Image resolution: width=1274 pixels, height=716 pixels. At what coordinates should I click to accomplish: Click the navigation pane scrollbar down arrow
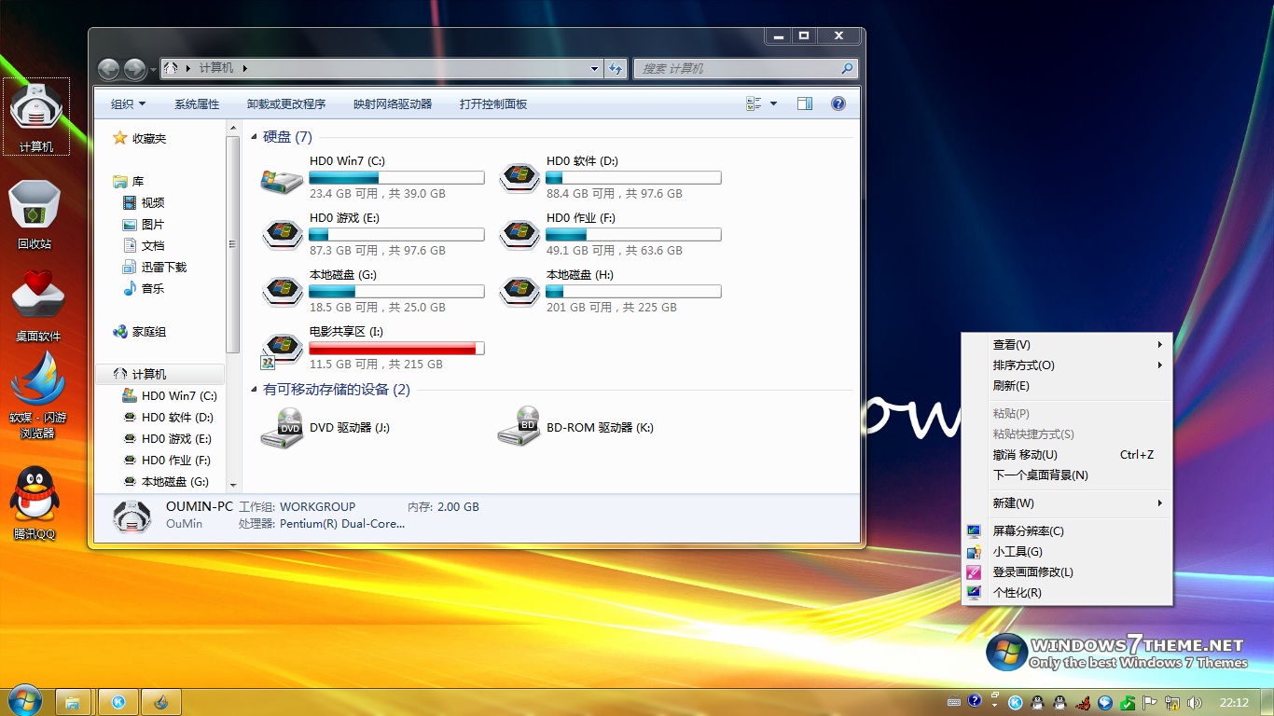pos(233,486)
